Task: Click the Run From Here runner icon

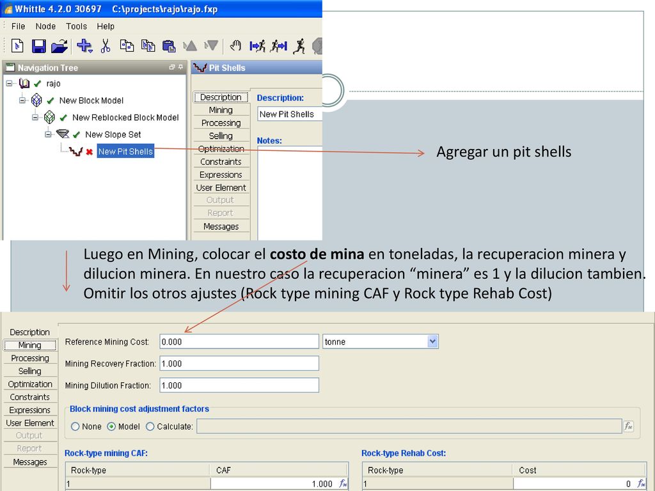Action: [x=257, y=45]
